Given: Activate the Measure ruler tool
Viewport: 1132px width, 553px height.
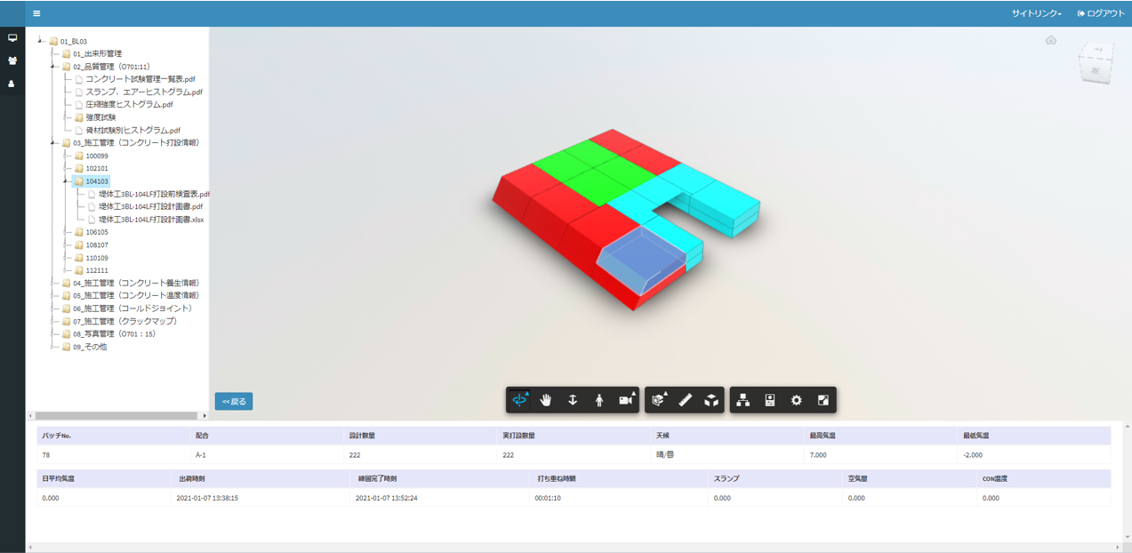Looking at the screenshot, I should pos(685,400).
